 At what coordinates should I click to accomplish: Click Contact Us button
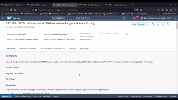coord(7,96)
